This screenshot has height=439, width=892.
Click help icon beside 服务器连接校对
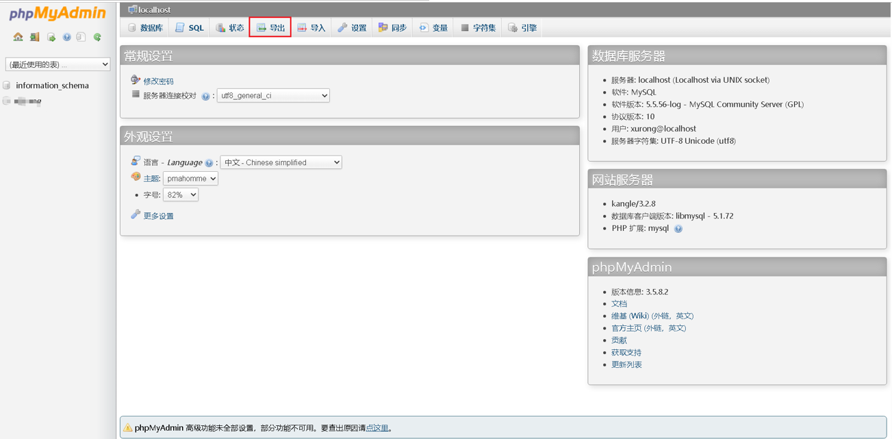tap(205, 97)
